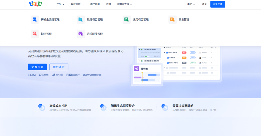Click the TAPD logo

coord(35,4)
